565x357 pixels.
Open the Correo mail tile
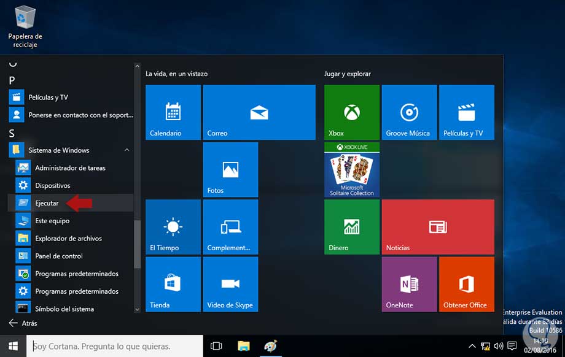(x=259, y=112)
